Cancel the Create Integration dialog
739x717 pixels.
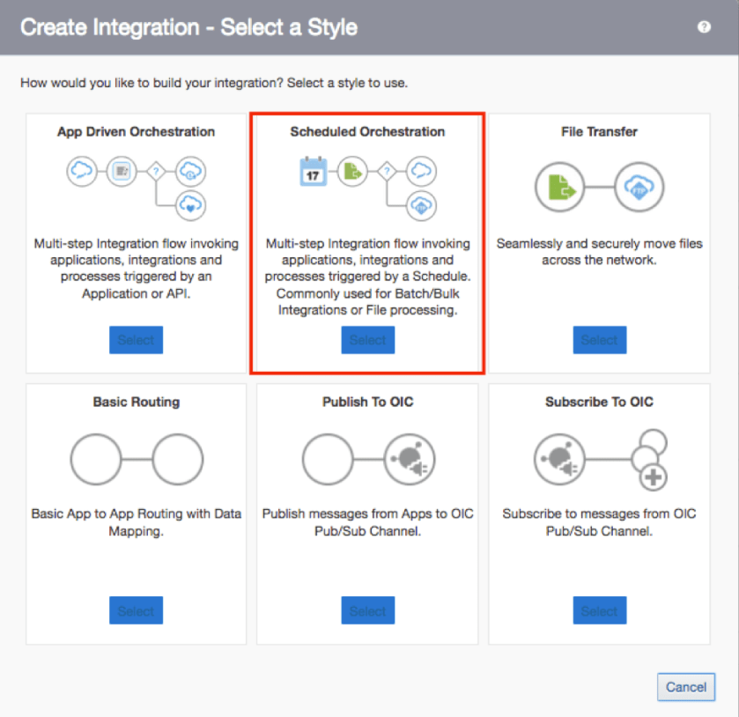click(685, 687)
